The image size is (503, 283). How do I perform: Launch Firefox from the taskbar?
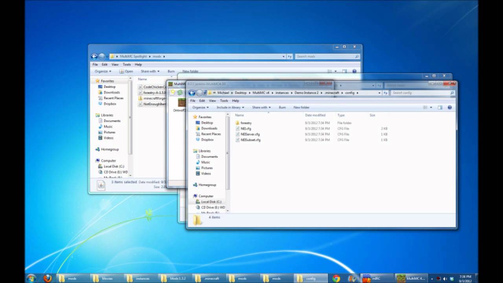(x=48, y=278)
